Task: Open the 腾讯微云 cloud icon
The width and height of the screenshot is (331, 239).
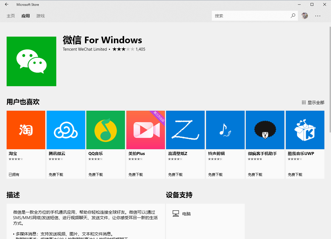Action: (x=66, y=130)
